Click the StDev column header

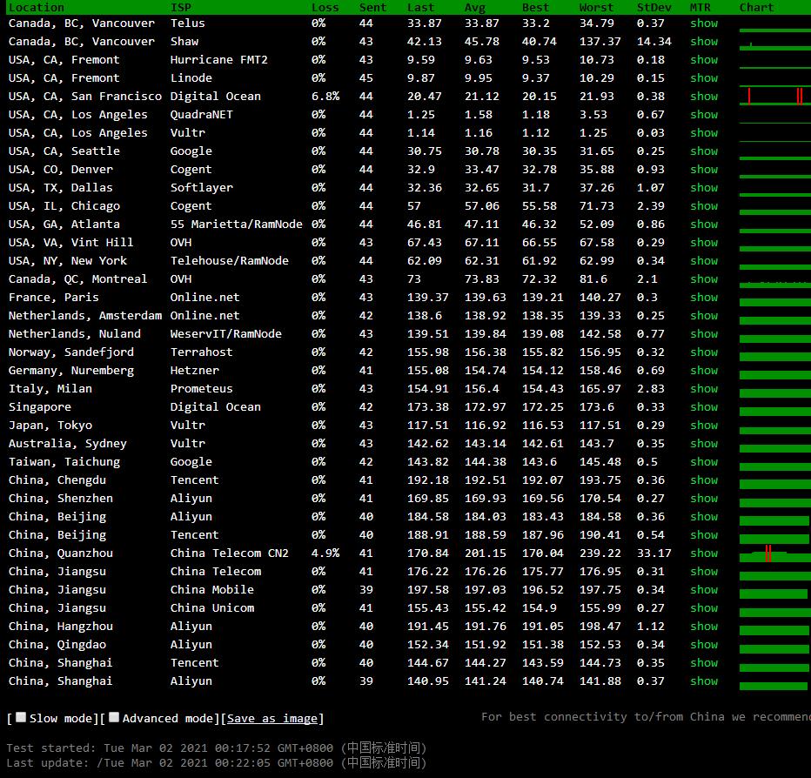[x=653, y=7]
